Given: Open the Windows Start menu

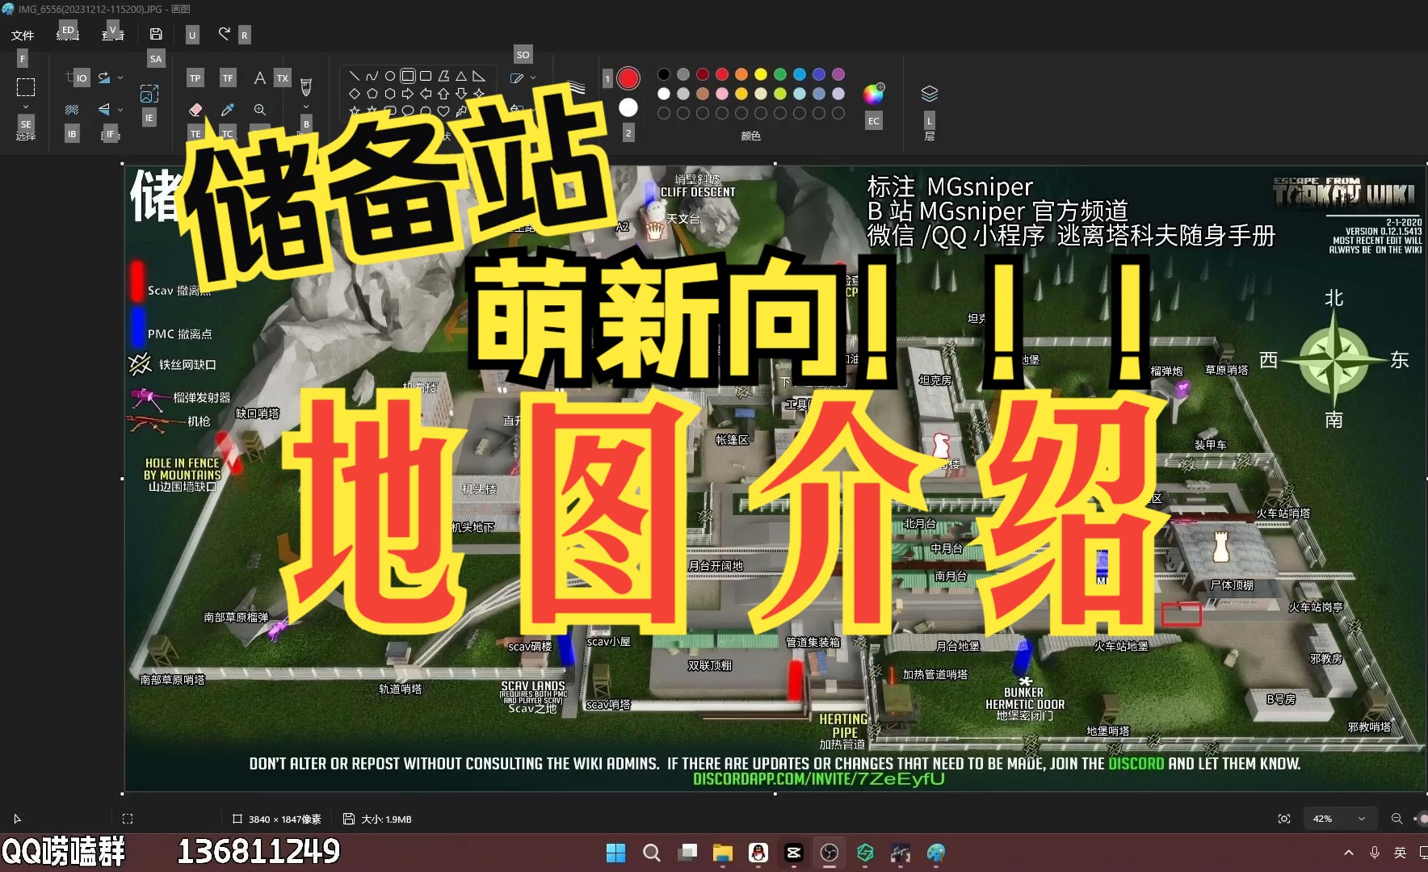Looking at the screenshot, I should pyautogui.click(x=616, y=853).
